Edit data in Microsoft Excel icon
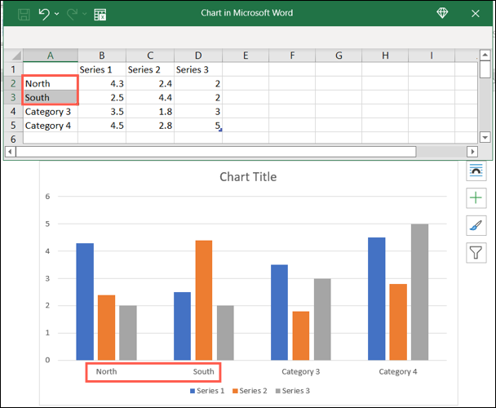The height and width of the screenshot is (408, 496). [x=100, y=15]
